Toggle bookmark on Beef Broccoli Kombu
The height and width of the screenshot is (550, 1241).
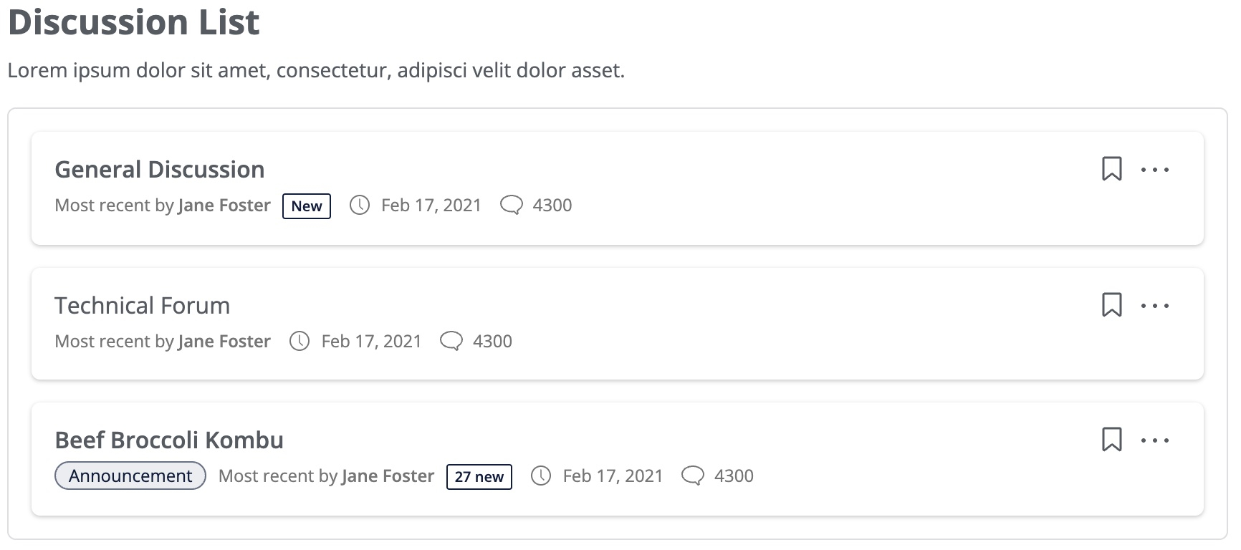pos(1111,440)
